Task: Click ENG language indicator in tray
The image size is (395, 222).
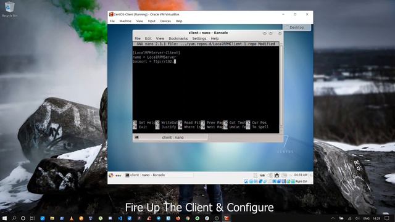Action: (x=367, y=218)
